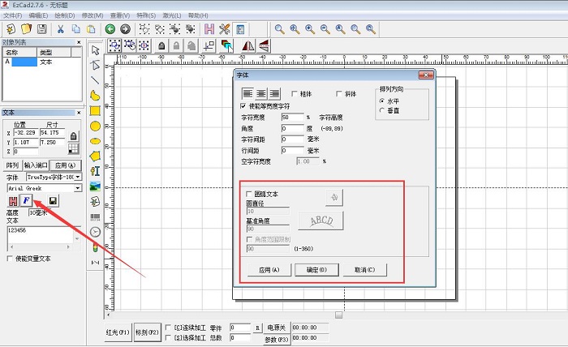Click the 红光(F1) red light button
Viewport: 568px width, 347px height.
[117, 332]
